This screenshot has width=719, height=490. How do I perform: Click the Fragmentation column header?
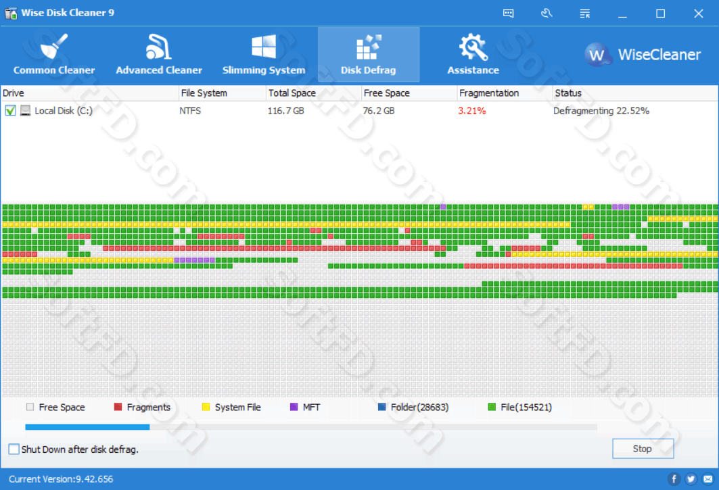(505, 93)
